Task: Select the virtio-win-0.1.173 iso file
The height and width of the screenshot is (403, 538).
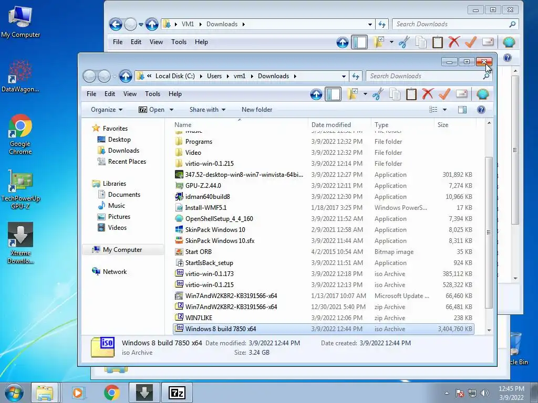Action: 324,274
